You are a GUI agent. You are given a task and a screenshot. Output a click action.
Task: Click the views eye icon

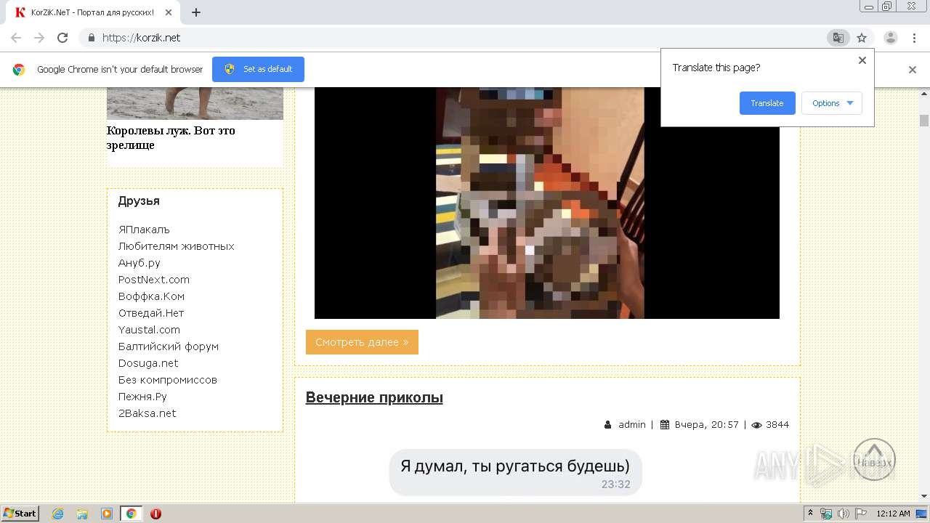(756, 425)
